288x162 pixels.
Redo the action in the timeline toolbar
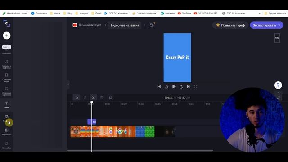(x=85, y=98)
